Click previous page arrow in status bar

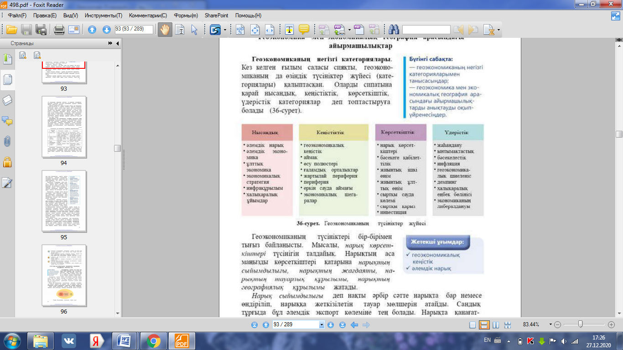[x=266, y=325]
